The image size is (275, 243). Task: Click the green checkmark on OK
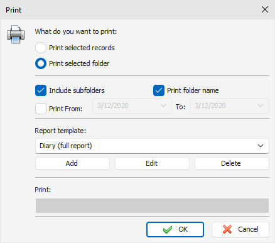click(168, 229)
